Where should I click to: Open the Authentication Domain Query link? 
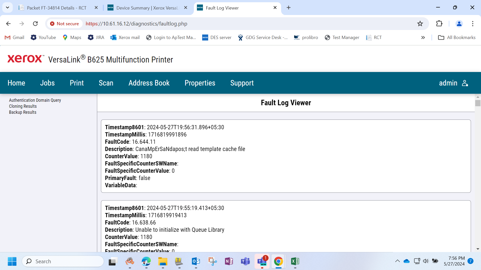(35, 100)
